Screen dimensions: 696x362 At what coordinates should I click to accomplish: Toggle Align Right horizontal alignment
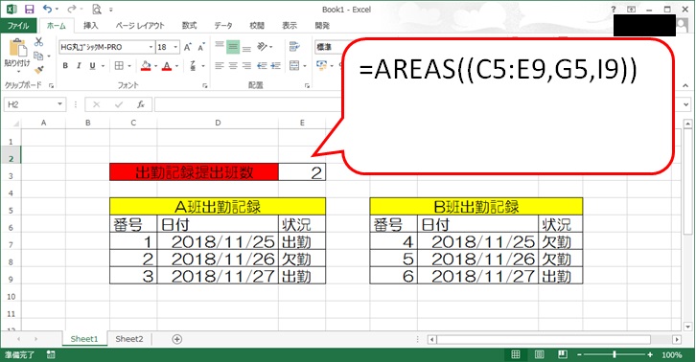coord(246,66)
